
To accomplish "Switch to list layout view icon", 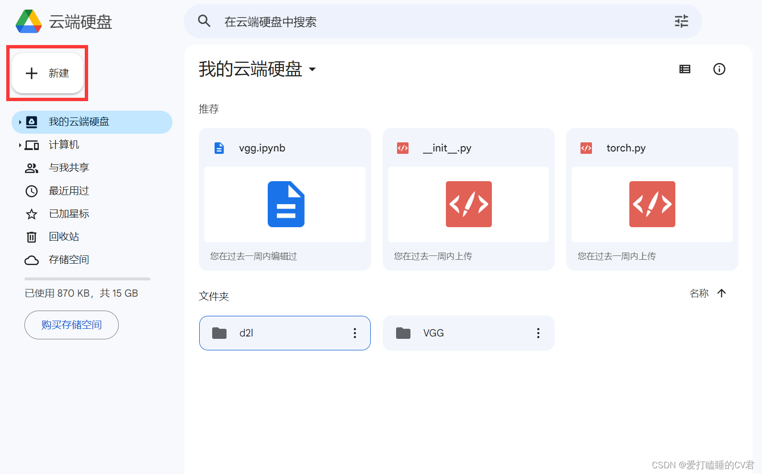I will pos(685,69).
